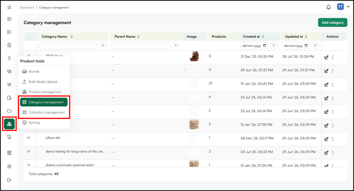This screenshot has height=191, width=354.
Task: Open the notifications bell
Action: tap(329, 7)
